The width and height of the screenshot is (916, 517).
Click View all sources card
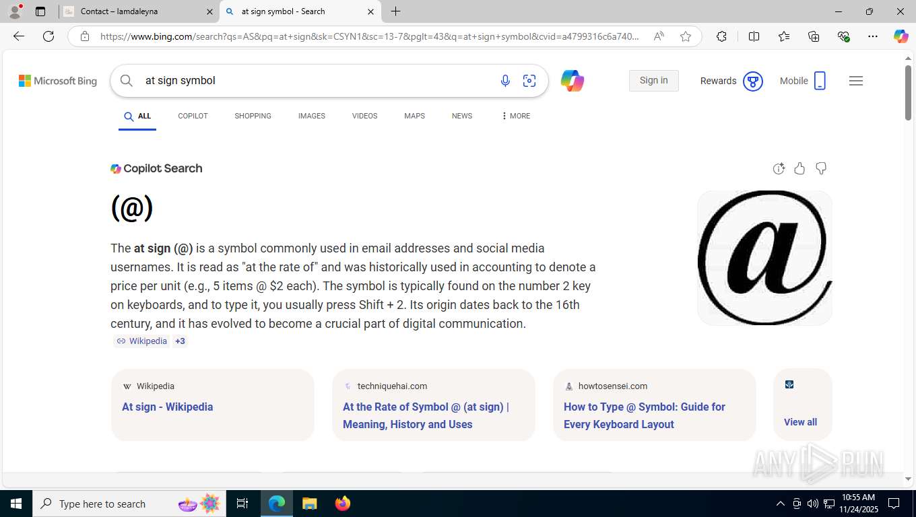(803, 405)
